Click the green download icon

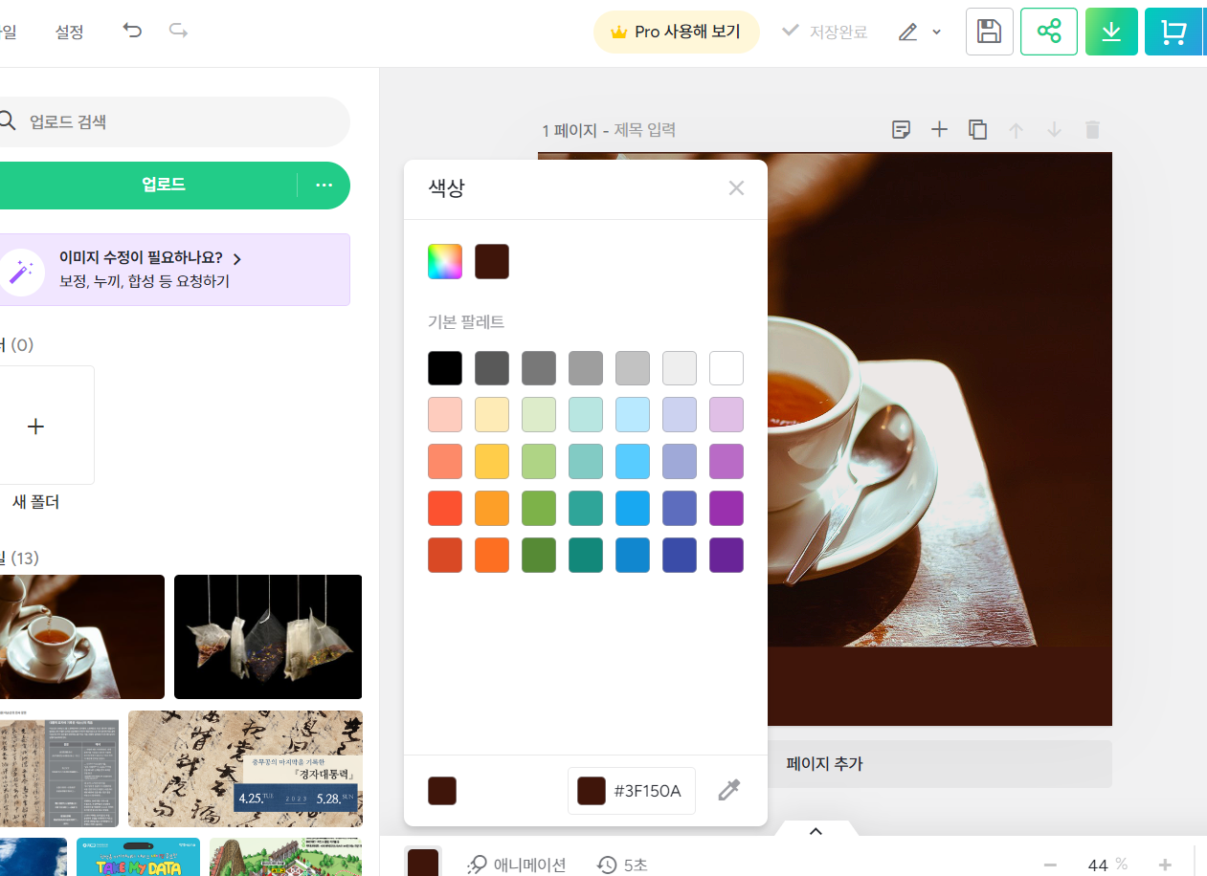(x=1110, y=31)
